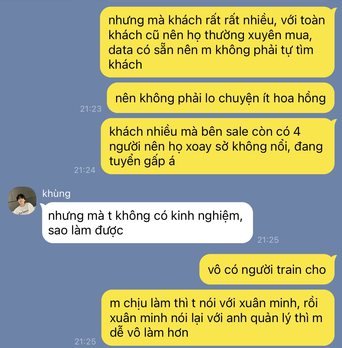Click the 21:23 timestamp
Screen dimensions: 342x348
point(91,109)
